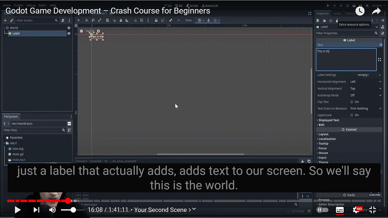Load an existing resource folder icon in Inspector
This screenshot has width=388, height=218.
324,20
